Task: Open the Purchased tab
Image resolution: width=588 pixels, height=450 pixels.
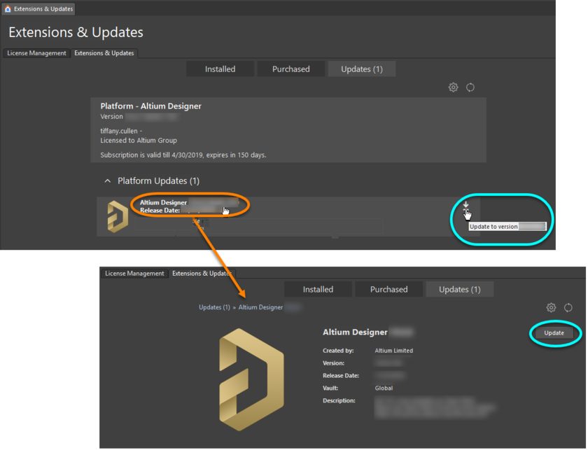Action: [290, 69]
